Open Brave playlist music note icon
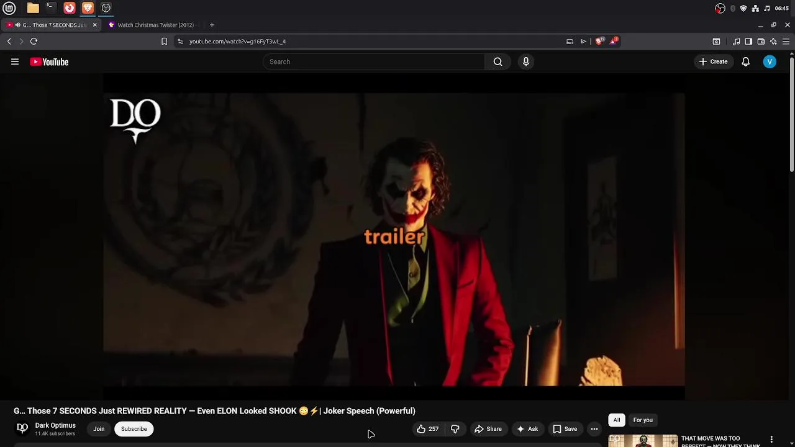This screenshot has width=795, height=447. [x=736, y=42]
